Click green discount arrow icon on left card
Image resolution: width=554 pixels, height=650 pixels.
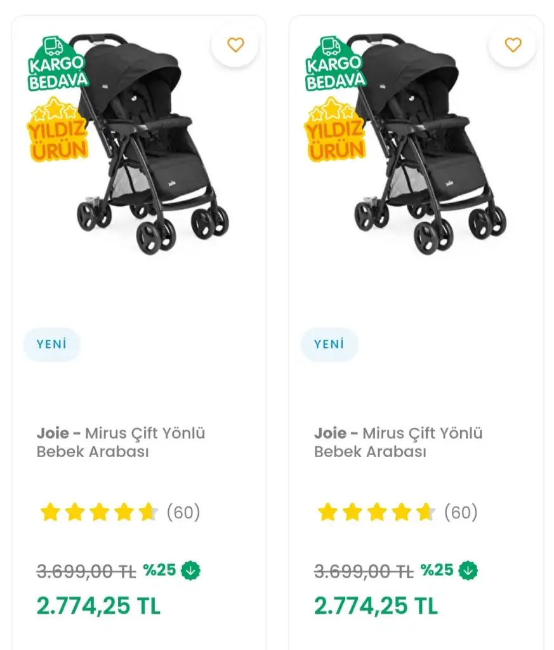[190, 571]
